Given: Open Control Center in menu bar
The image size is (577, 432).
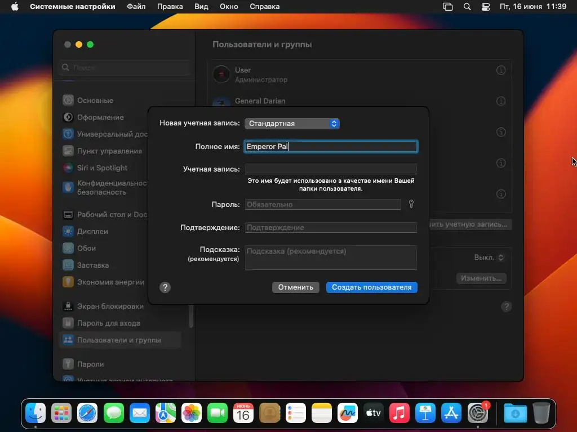Looking at the screenshot, I should pyautogui.click(x=486, y=7).
